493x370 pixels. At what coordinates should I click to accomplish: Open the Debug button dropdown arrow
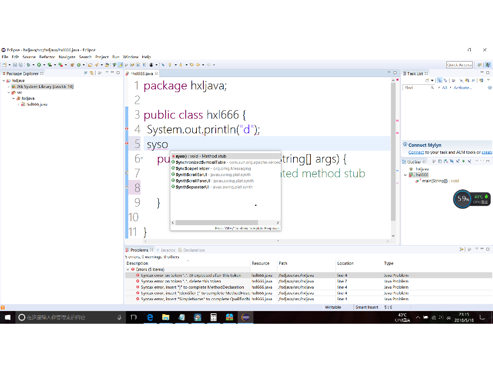point(34,65)
